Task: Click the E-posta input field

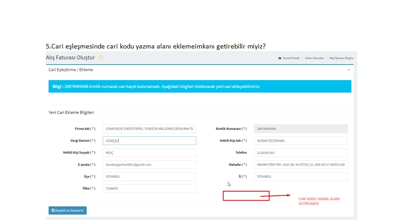Action: [x=149, y=165]
